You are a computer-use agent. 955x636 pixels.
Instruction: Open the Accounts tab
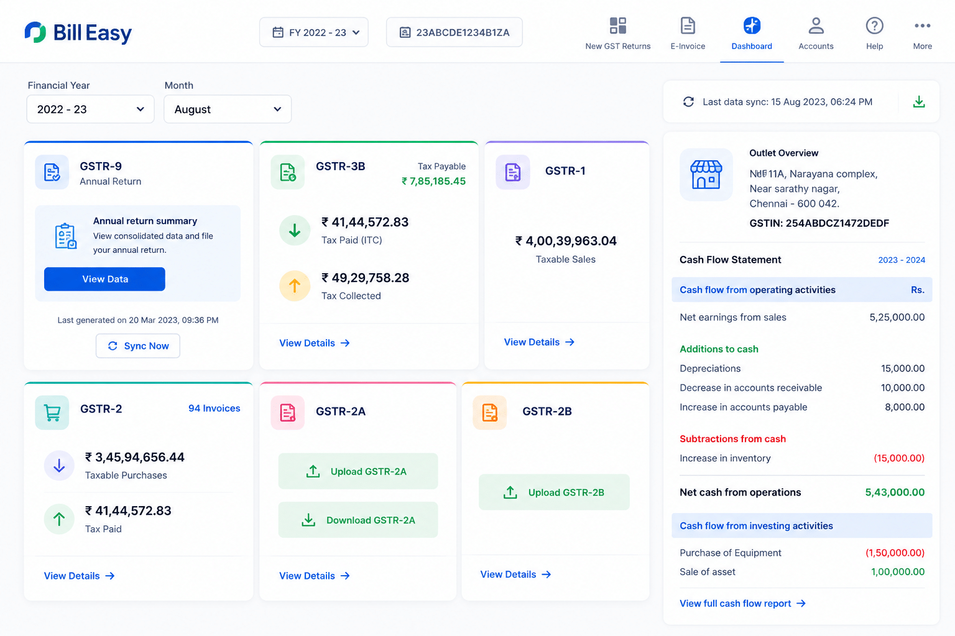pos(816,34)
